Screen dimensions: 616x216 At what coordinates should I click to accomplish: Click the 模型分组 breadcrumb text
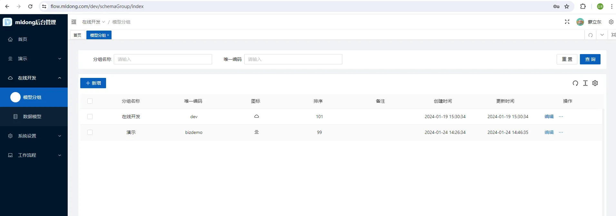click(121, 22)
